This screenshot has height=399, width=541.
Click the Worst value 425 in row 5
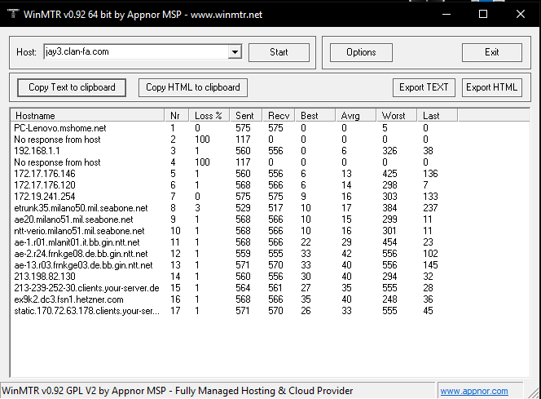click(x=389, y=174)
